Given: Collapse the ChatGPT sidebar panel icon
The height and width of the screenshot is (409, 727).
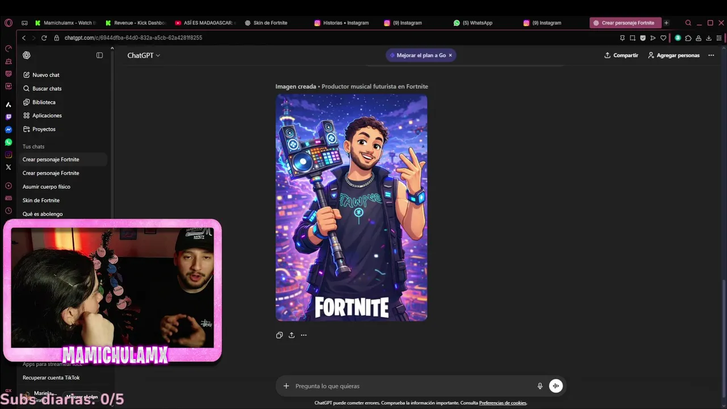Looking at the screenshot, I should 99,55.
